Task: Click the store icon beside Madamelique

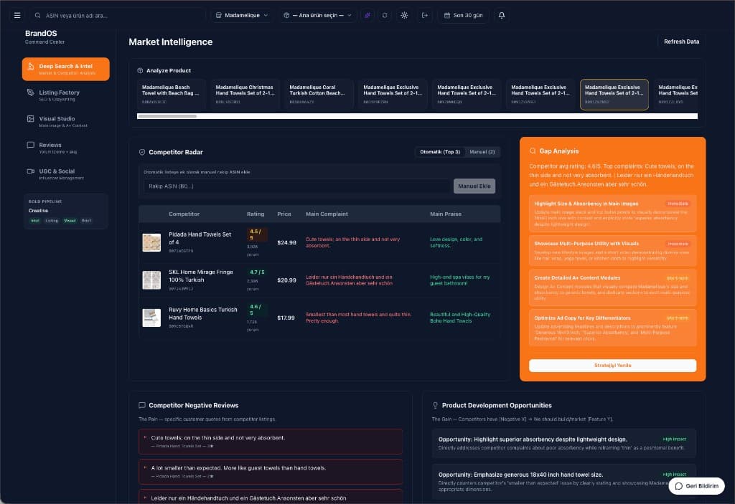Action: (218, 16)
